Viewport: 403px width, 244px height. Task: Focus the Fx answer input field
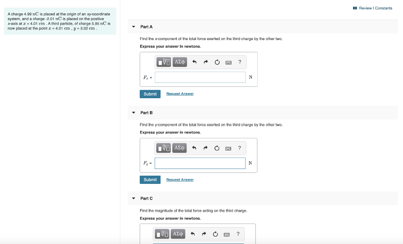(x=200, y=77)
